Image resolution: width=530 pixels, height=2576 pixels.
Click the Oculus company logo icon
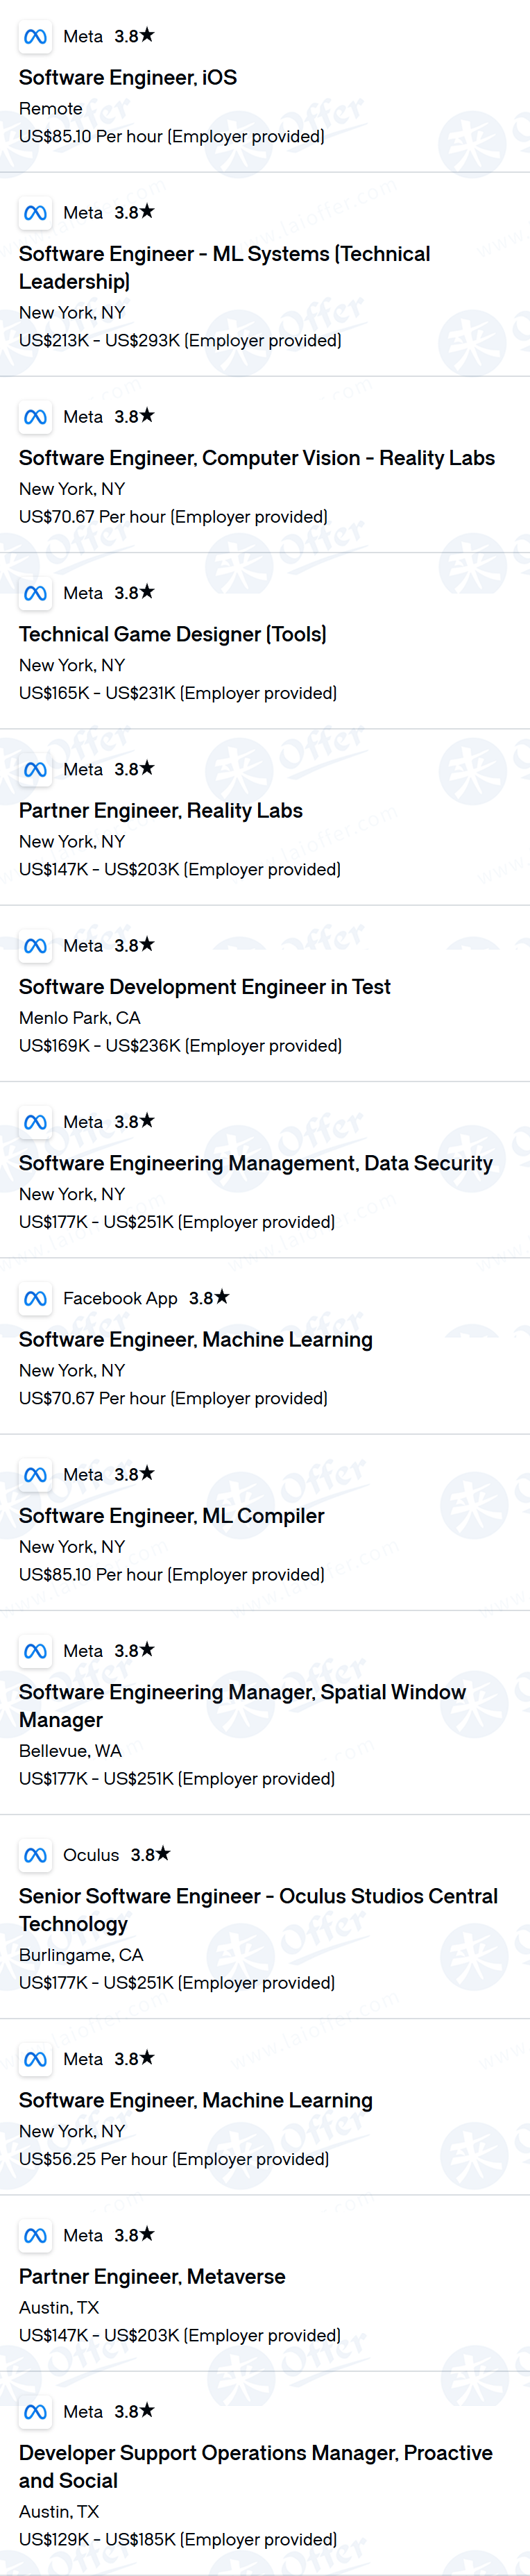point(35,1856)
